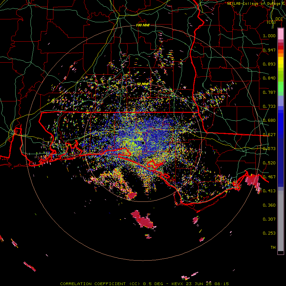286x286 pixels.
Task: Click the gray lower segment of color bar
Action: pos(281,221)
